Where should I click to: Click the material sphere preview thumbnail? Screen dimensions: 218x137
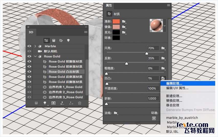(156, 26)
